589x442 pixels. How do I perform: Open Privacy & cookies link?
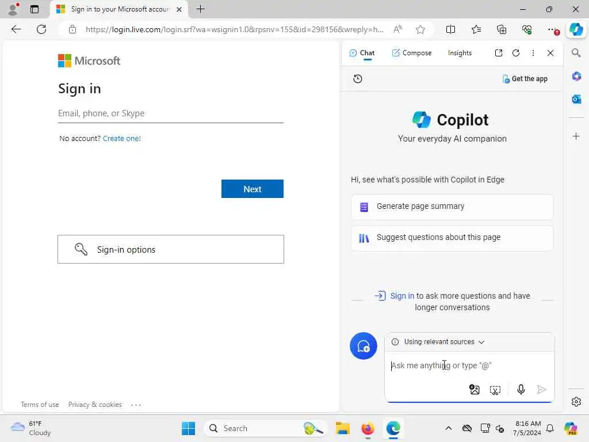point(95,405)
